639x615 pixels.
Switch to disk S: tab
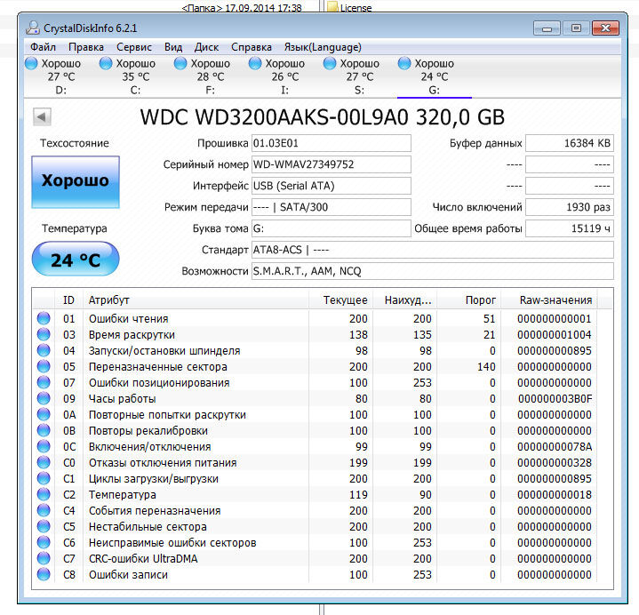click(x=359, y=76)
